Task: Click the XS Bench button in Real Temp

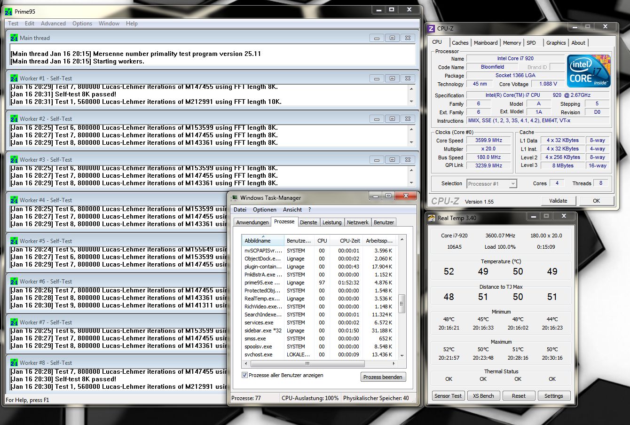Action: [x=483, y=396]
